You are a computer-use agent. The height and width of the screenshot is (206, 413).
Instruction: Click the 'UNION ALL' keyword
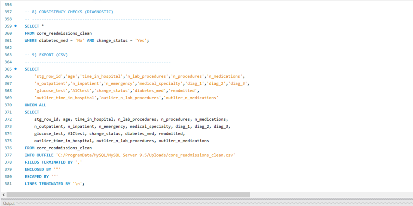pyautogui.click(x=36, y=105)
